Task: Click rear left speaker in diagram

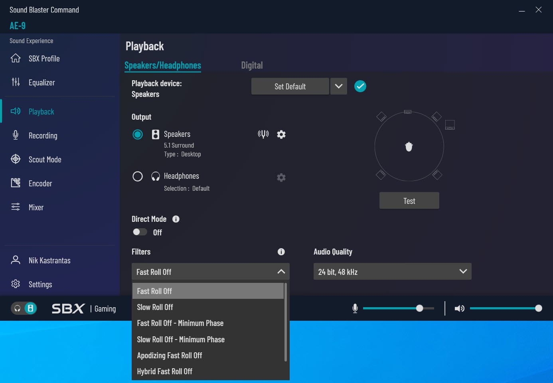Action: coord(381,174)
